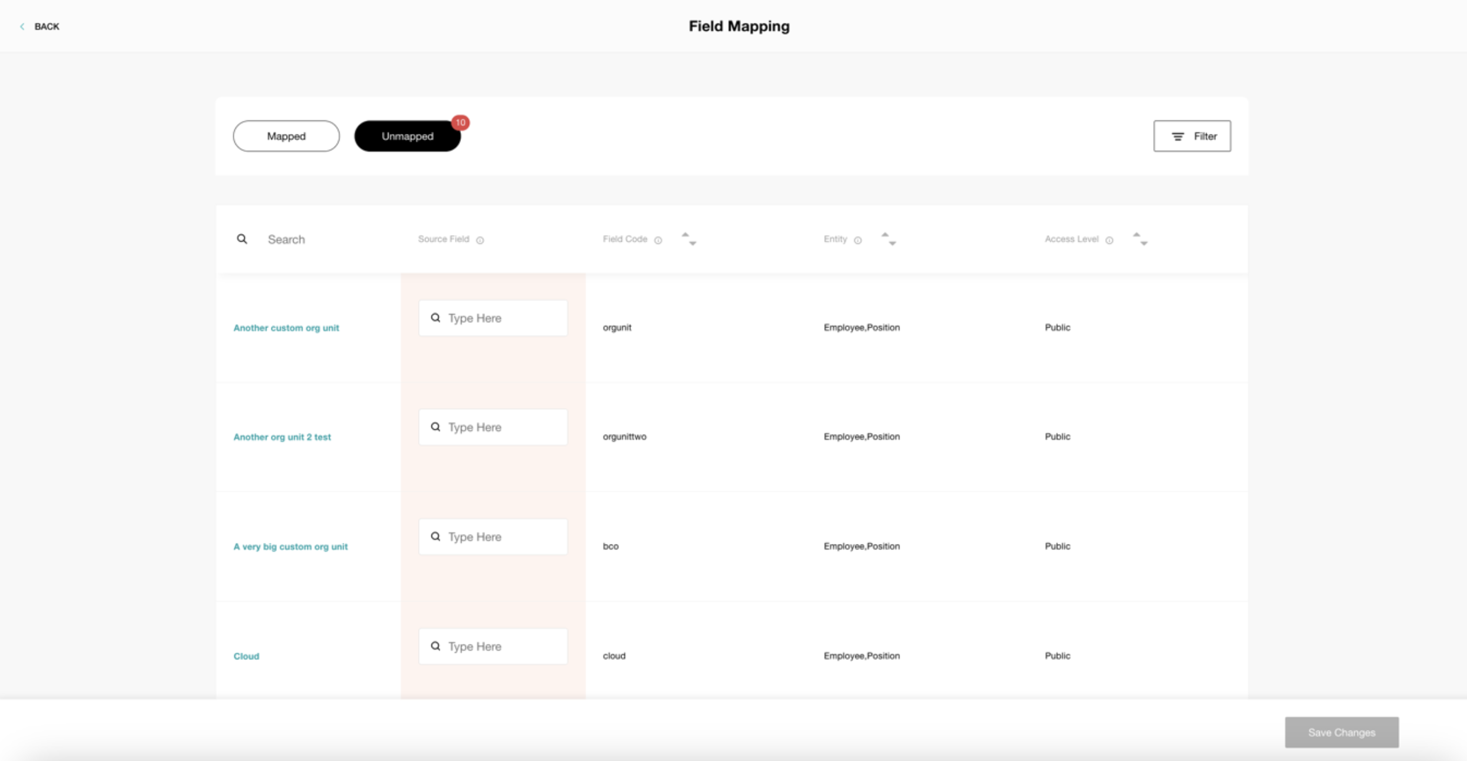The image size is (1467, 761).
Task: Sort by Access Level column arrows
Action: click(x=1140, y=239)
